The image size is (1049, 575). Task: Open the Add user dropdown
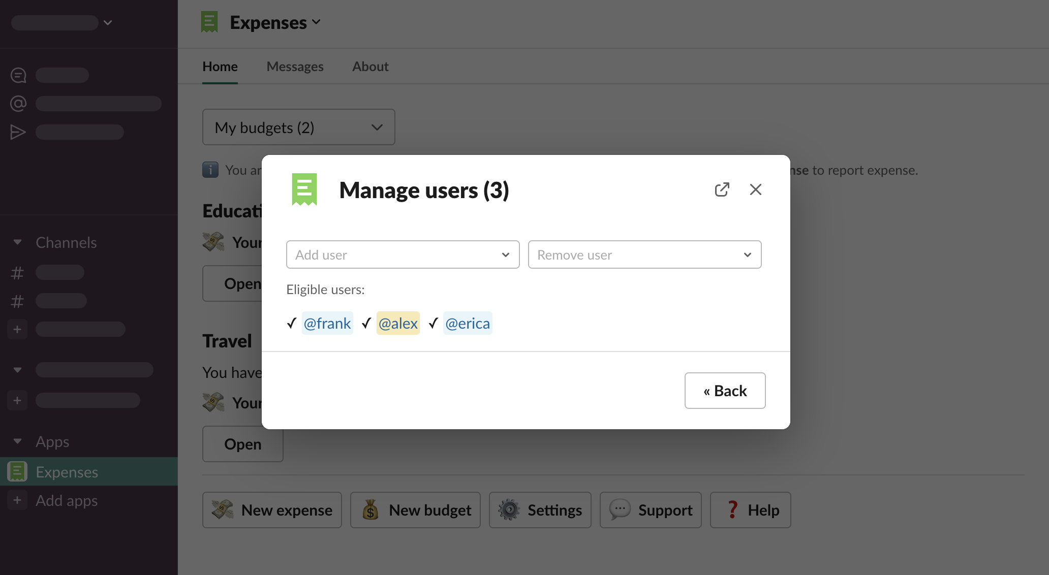tap(403, 254)
